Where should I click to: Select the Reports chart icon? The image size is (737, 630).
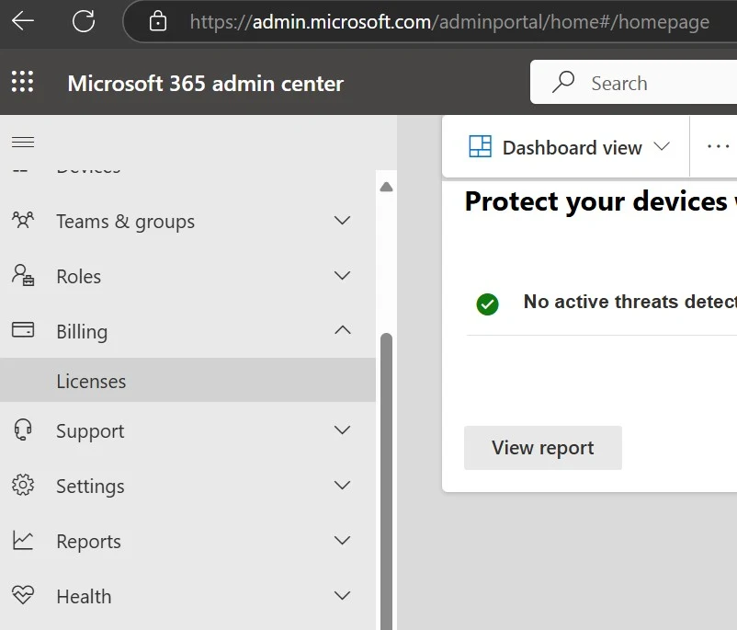click(23, 540)
